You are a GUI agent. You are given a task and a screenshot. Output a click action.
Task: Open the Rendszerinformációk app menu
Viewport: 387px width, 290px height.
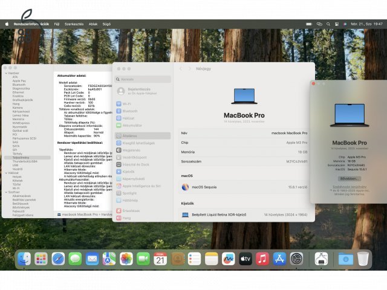click(31, 24)
